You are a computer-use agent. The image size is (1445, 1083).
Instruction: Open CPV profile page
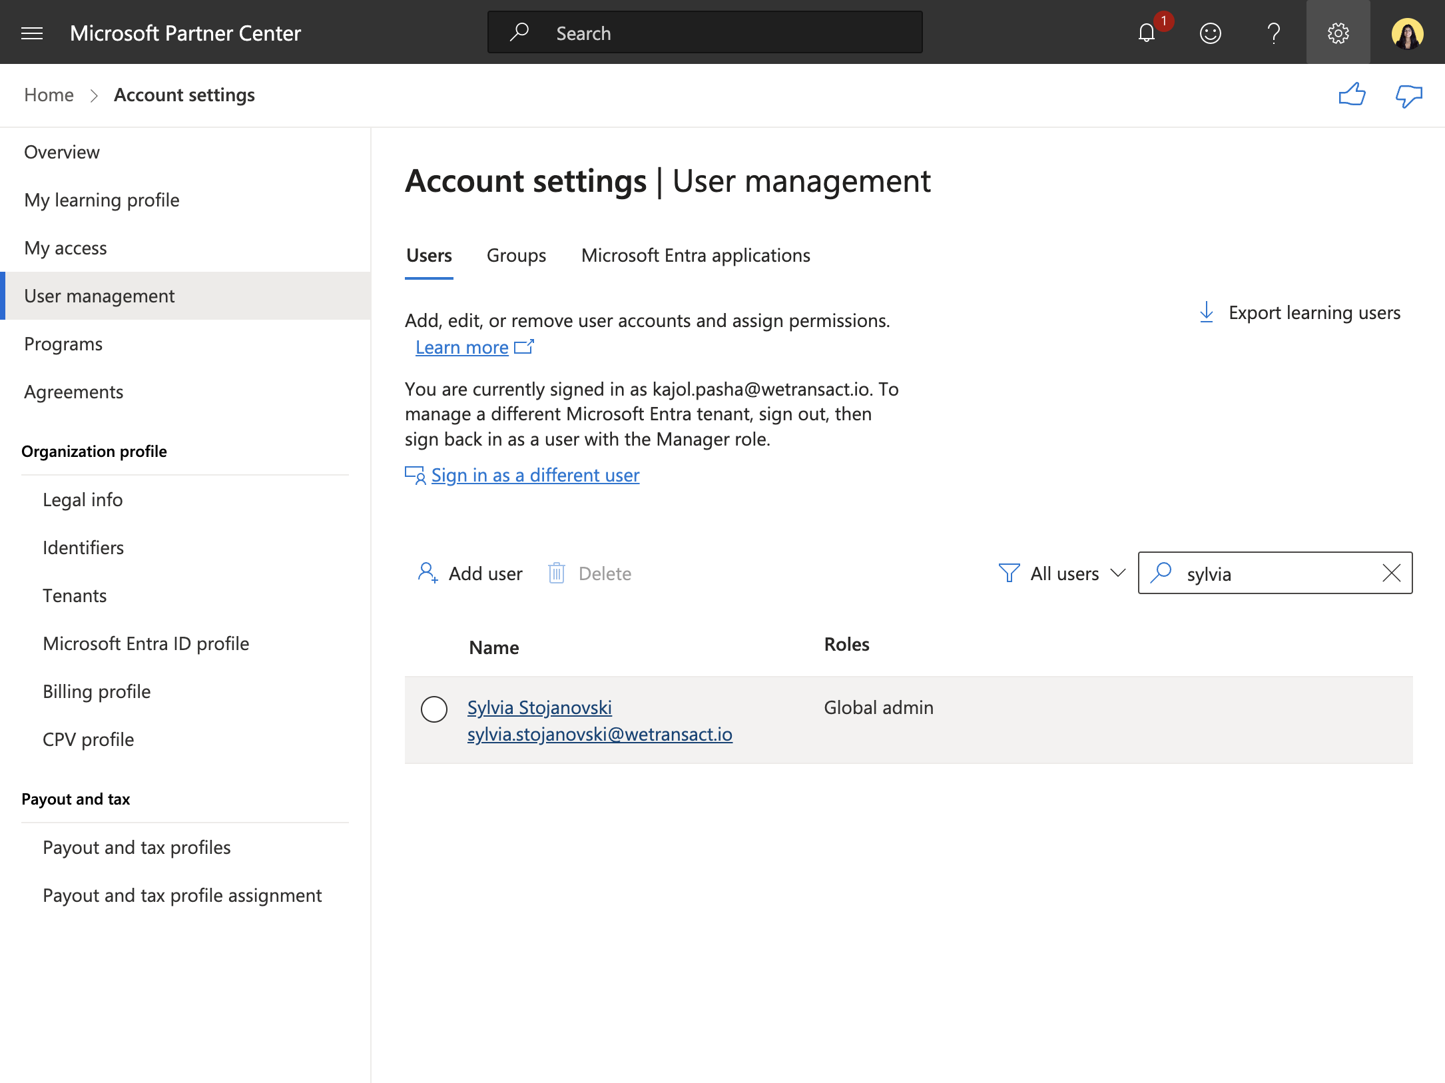88,739
